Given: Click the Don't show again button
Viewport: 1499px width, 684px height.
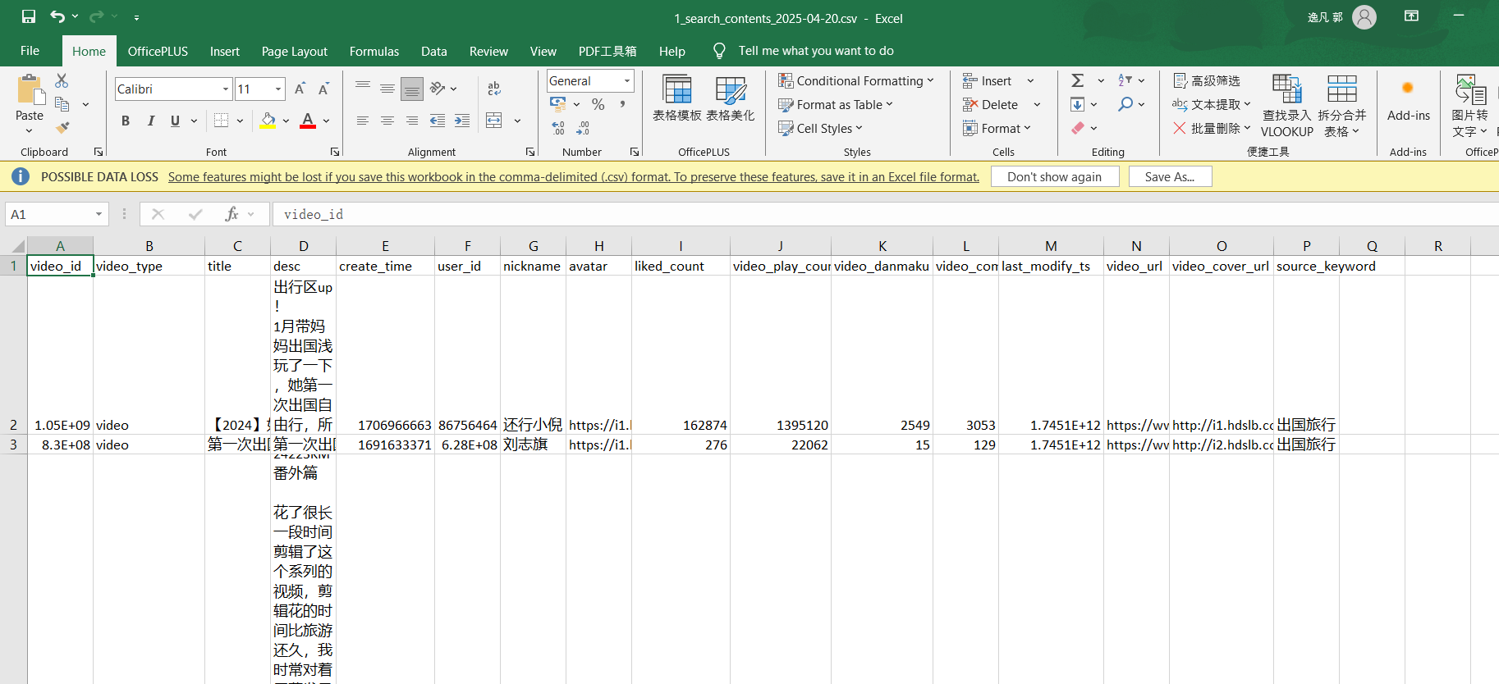Looking at the screenshot, I should pos(1054,176).
